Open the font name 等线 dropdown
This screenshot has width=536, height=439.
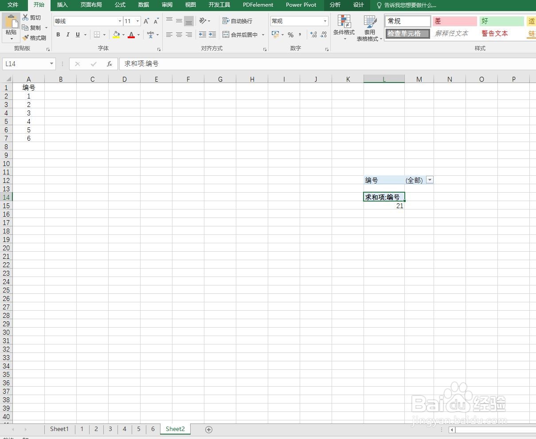[120, 21]
